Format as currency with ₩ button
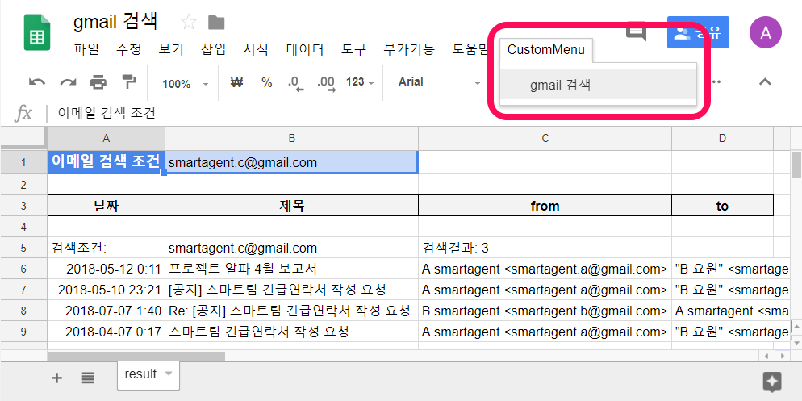The width and height of the screenshot is (802, 401). 236,82
